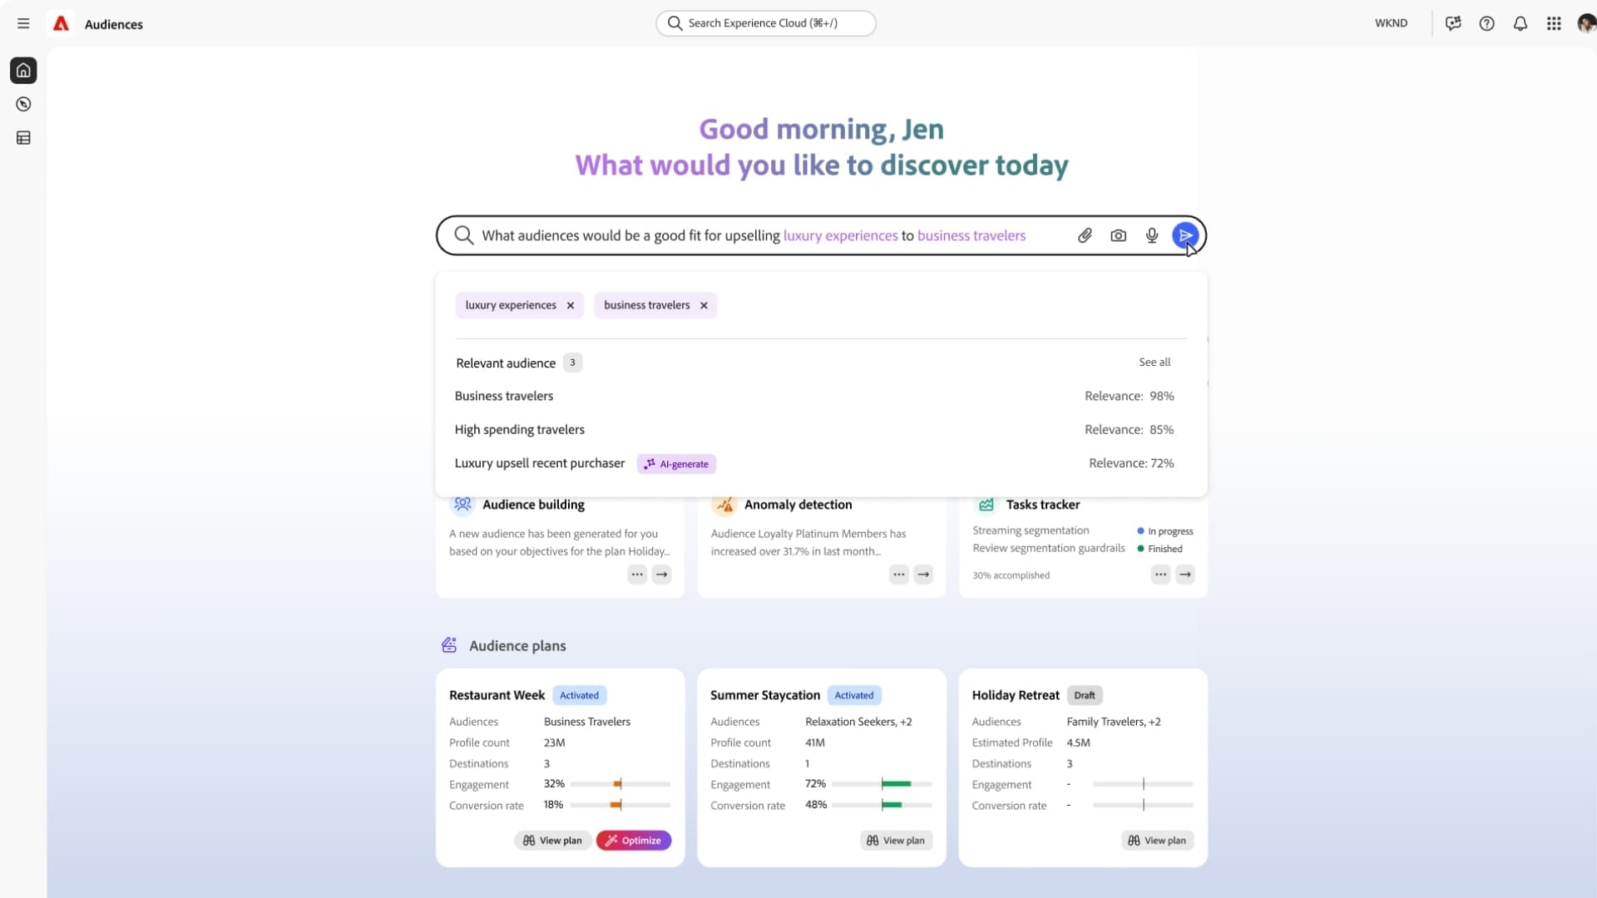Click Summer Staycation conversion rate bar
This screenshot has height=898, width=1597.
coord(882,805)
